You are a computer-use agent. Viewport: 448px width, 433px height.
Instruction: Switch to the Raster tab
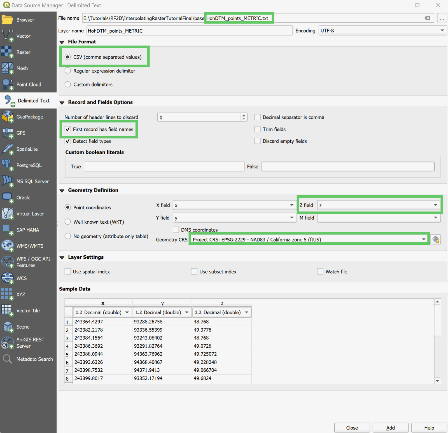[23, 52]
